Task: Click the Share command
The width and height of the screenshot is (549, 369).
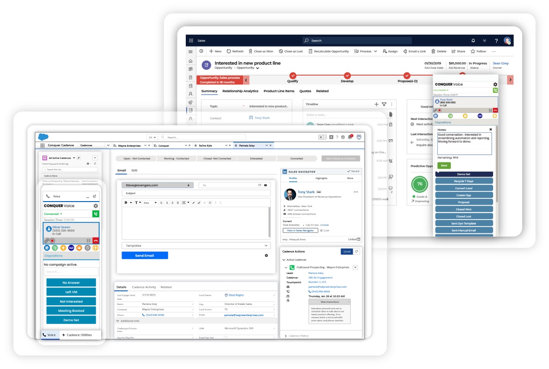Action: click(458, 51)
